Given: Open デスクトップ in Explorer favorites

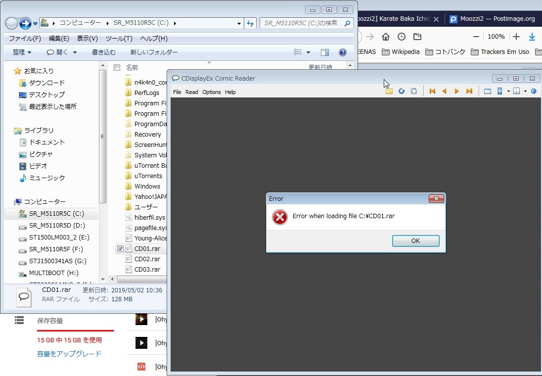Looking at the screenshot, I should tap(46, 95).
